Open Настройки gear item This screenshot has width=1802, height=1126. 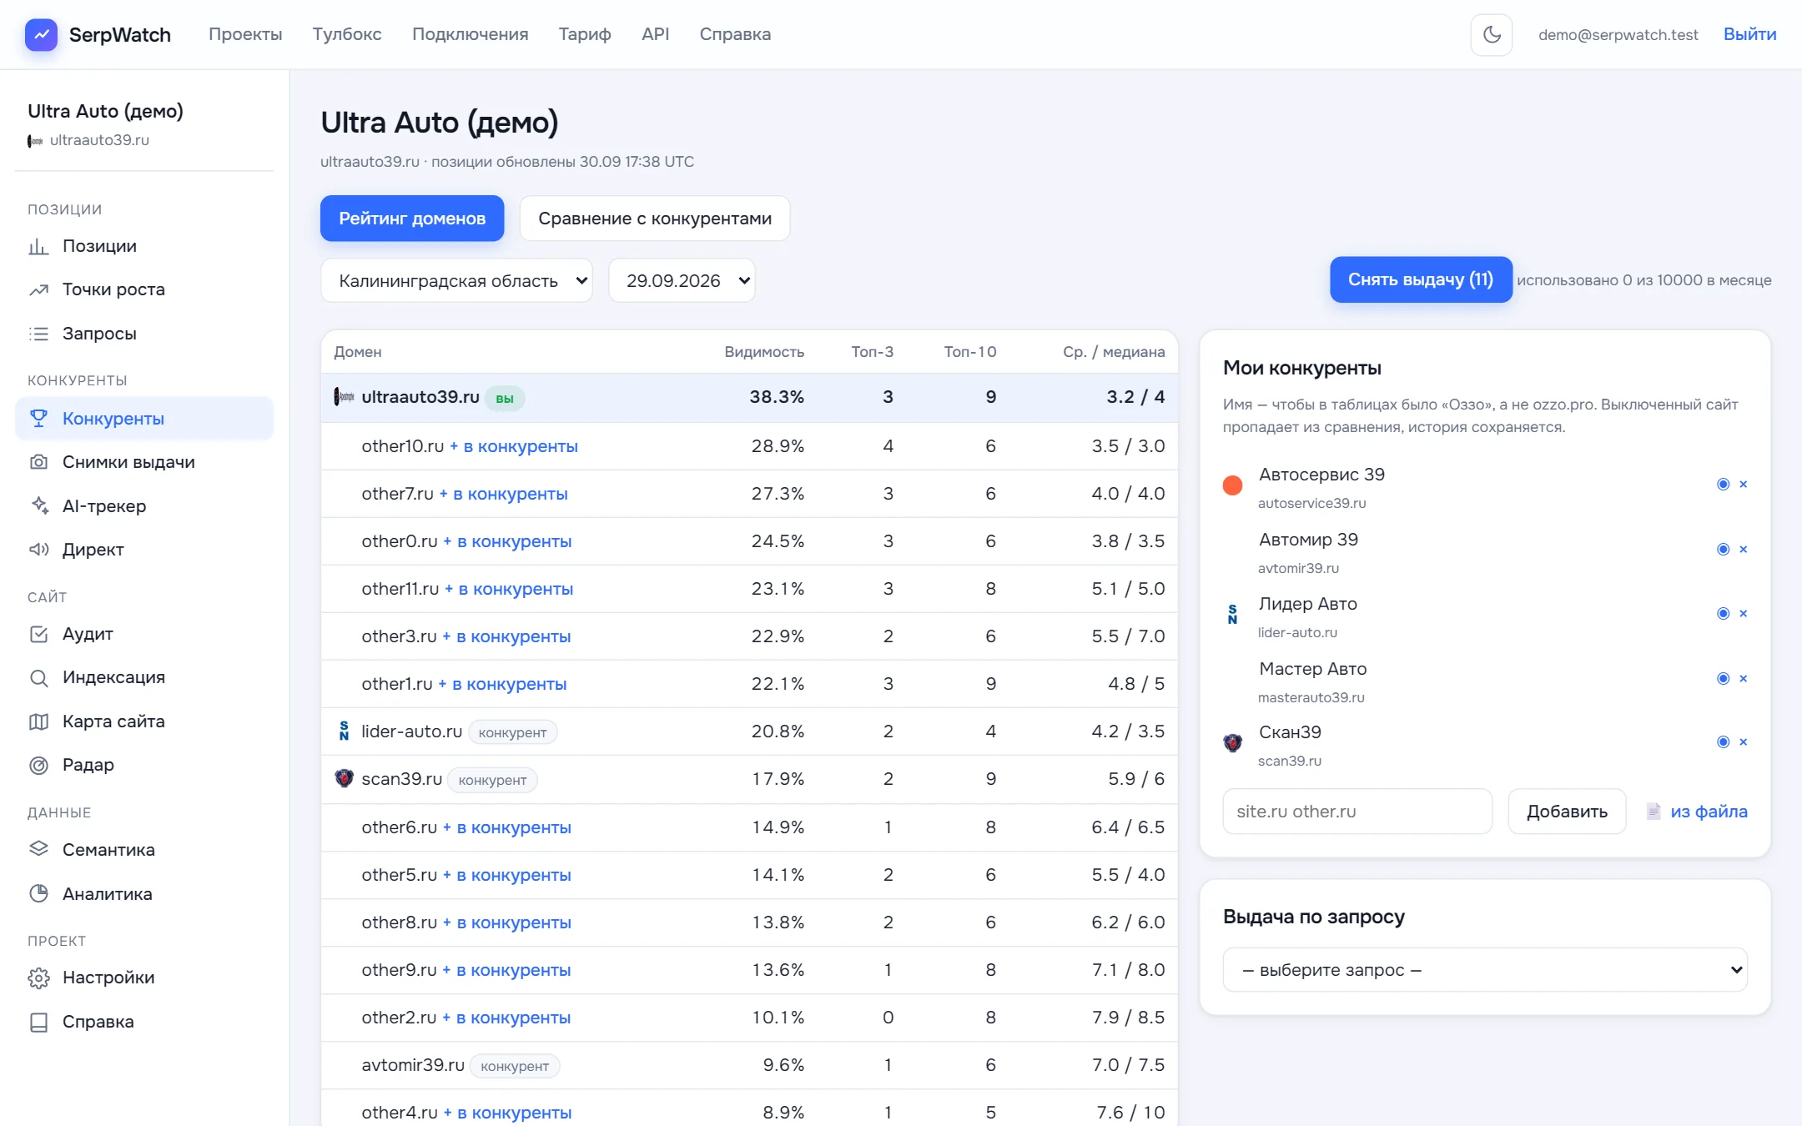tap(144, 978)
